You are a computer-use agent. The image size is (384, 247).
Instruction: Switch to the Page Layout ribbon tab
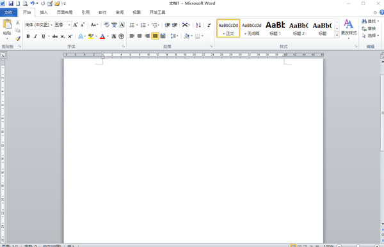tap(65, 12)
